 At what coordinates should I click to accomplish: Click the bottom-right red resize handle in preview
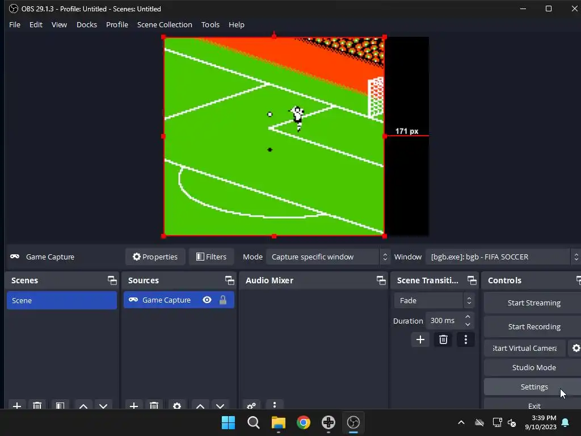click(385, 236)
